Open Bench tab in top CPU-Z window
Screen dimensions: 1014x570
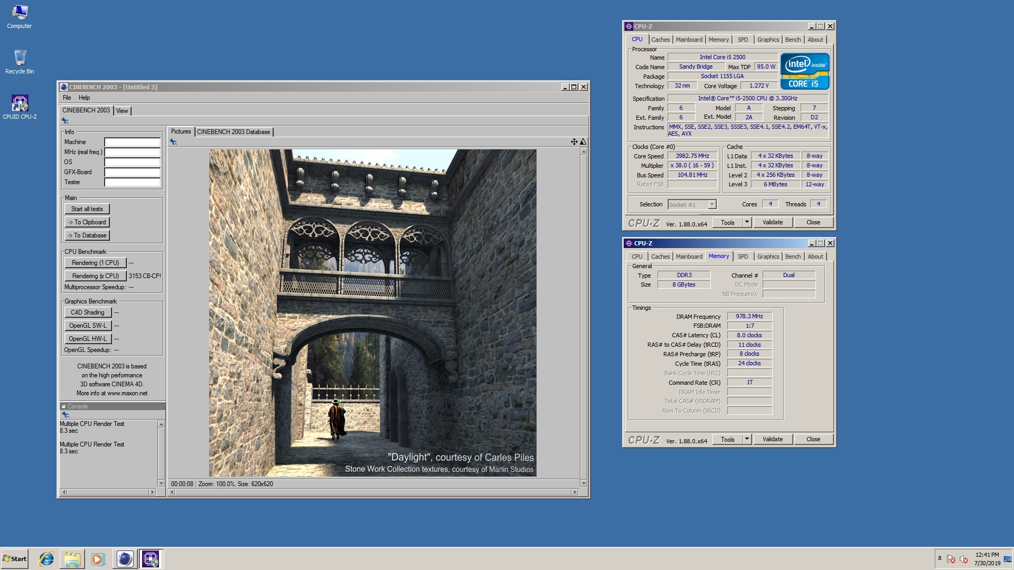(793, 40)
